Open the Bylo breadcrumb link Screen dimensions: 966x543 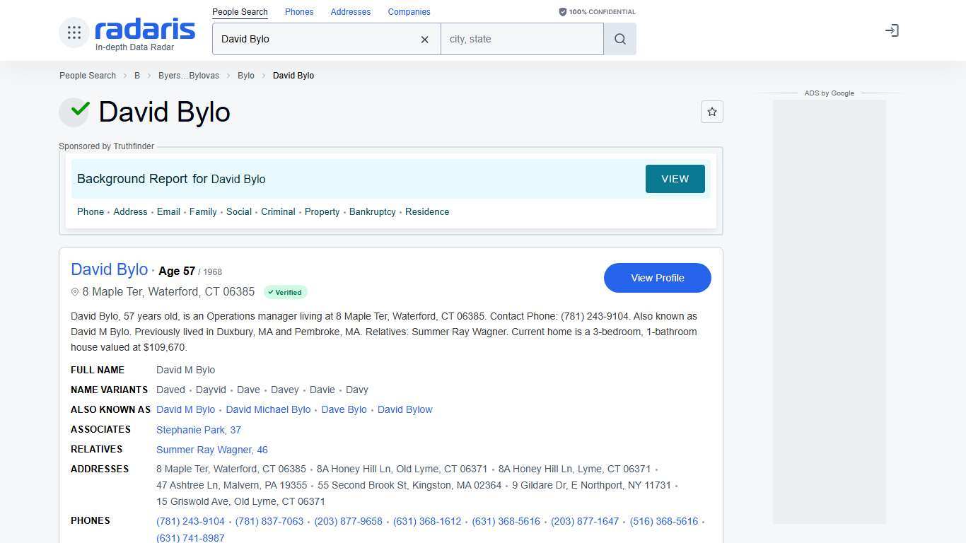(245, 76)
